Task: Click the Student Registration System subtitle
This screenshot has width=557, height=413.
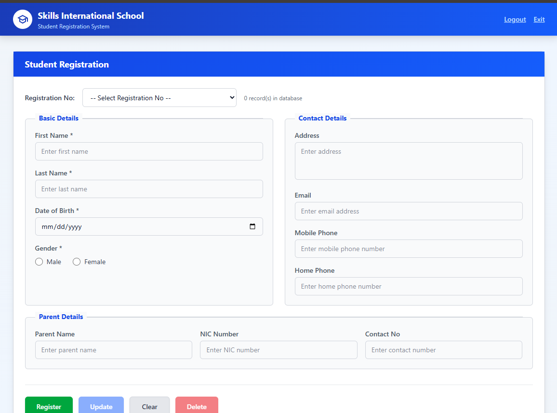Action: pyautogui.click(x=74, y=27)
